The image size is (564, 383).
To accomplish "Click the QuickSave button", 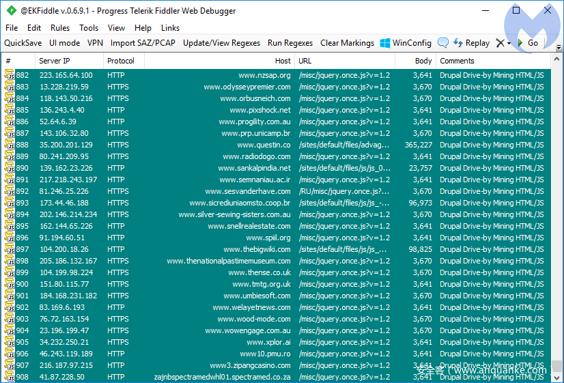I will pos(23,43).
